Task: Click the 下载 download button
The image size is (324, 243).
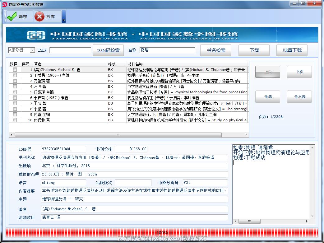Action: (254, 50)
